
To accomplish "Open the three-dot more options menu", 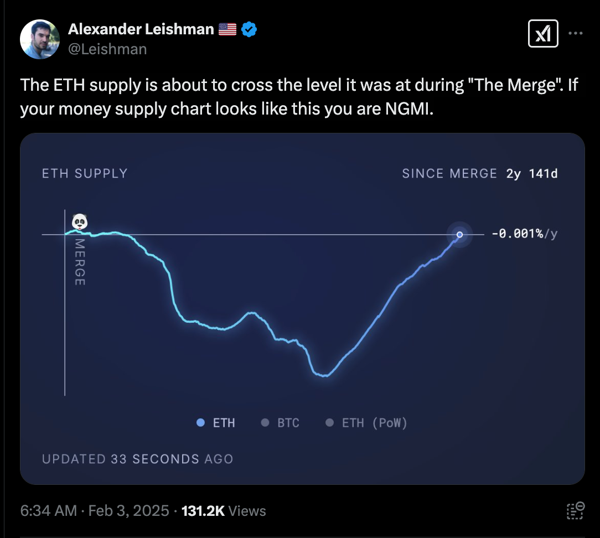I will tap(576, 33).
